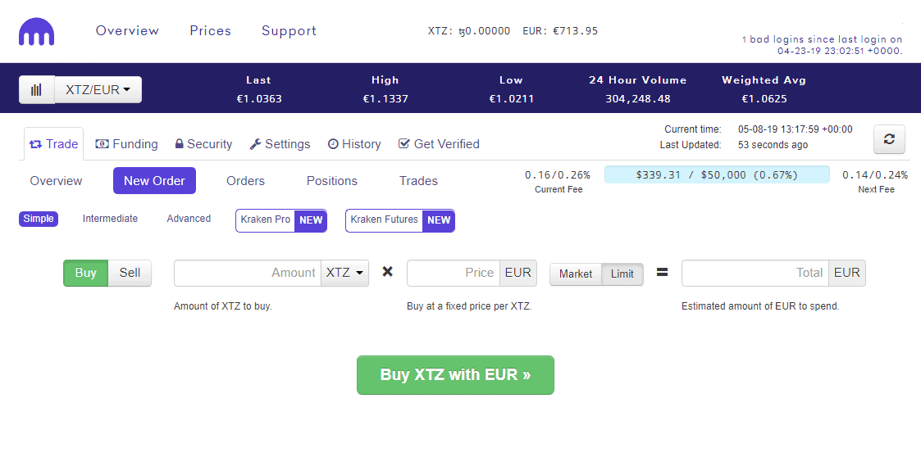Click the Kraken logo icon
This screenshot has height=457, width=921.
coord(37,33)
